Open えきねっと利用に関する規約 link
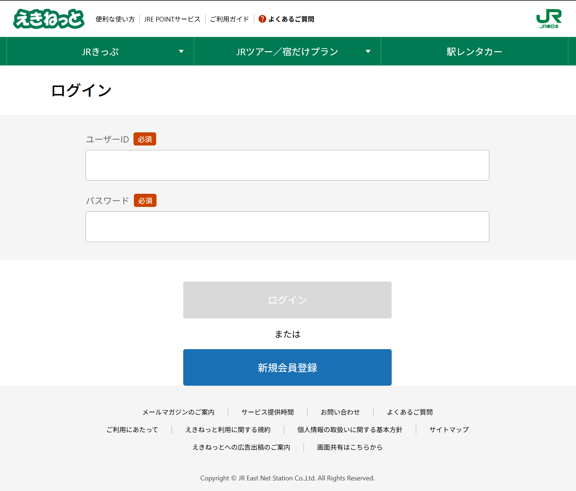 [x=228, y=430]
